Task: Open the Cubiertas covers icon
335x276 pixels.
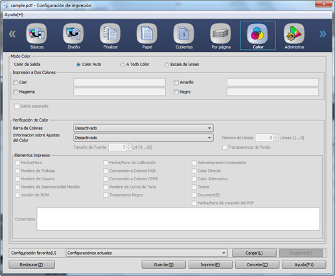Action: pos(184,34)
